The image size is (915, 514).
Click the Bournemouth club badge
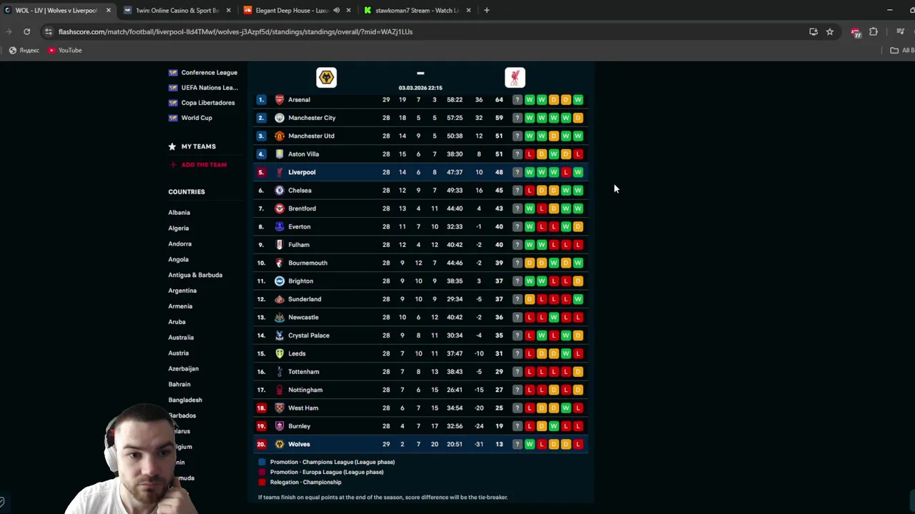(280, 263)
